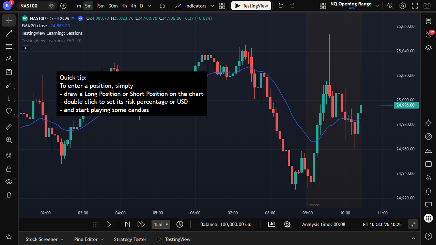Screen dimensions: 436x245
Task: Open the notifications bell panel
Action: 429,191
